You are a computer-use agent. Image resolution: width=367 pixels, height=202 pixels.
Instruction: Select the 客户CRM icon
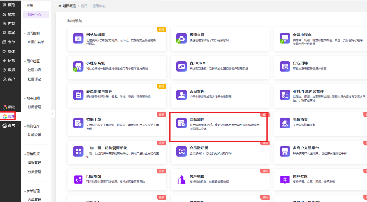click(182, 67)
